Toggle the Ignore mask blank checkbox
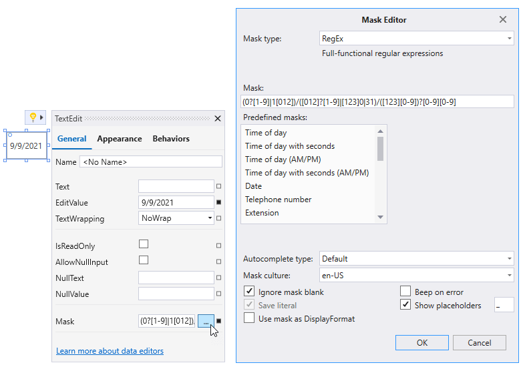Viewport: 521px width, 371px height. (x=249, y=292)
